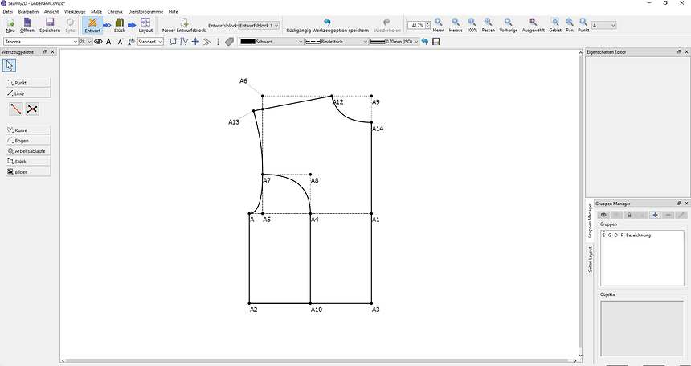Switch to Layout mode in toolbar
691x366 pixels.
[145, 23]
